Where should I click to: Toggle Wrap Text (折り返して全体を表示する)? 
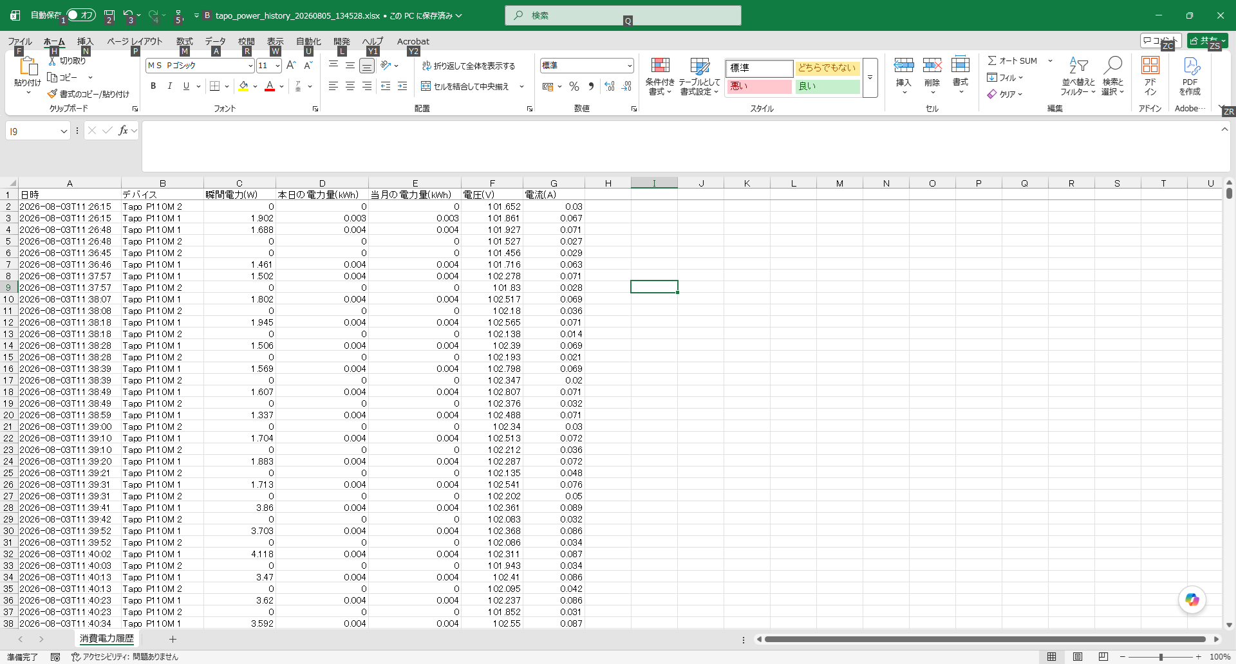[469, 66]
